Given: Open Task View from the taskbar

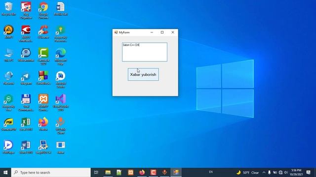Looking at the screenshot, I should click(x=96, y=173).
